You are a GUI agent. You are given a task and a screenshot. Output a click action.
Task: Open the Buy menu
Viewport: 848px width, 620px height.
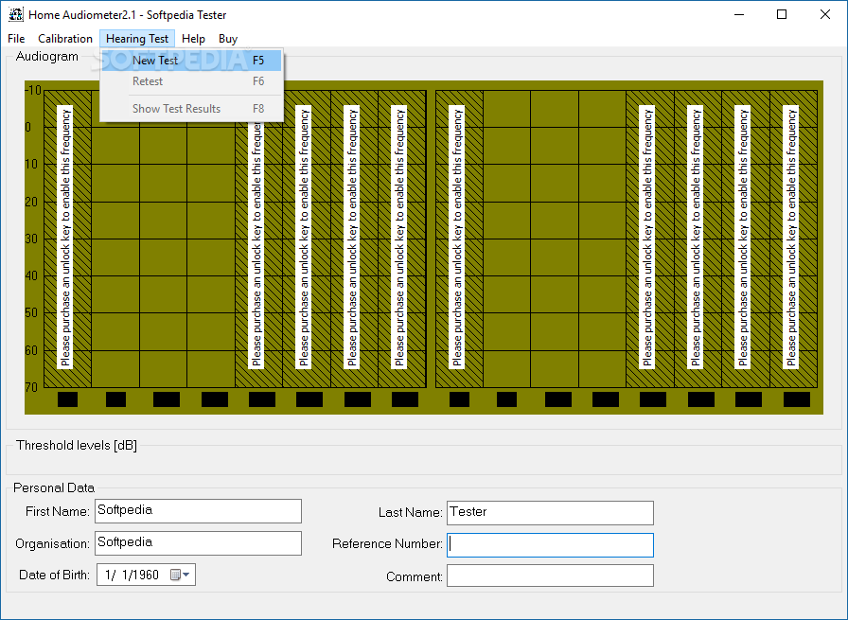(x=228, y=39)
